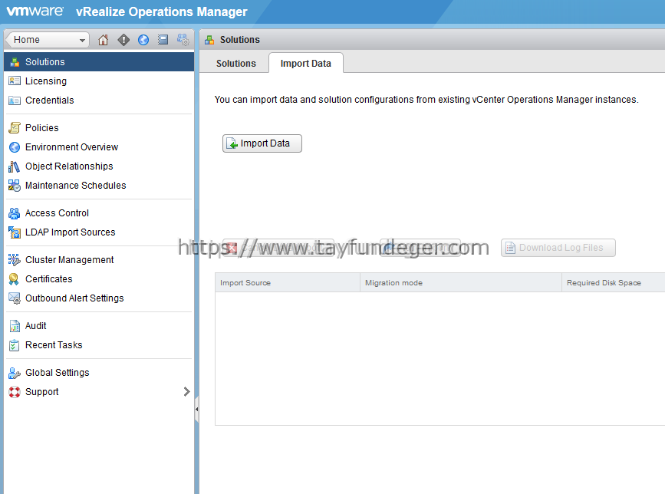The height and width of the screenshot is (494, 665).
Task: Open the Administration gears icon in toolbar
Action: (183, 40)
